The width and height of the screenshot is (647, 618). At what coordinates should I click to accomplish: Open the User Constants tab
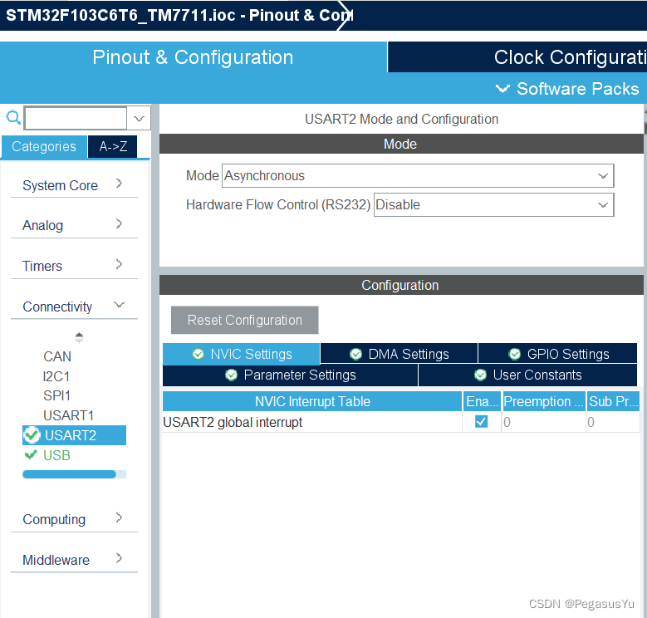pyautogui.click(x=527, y=375)
